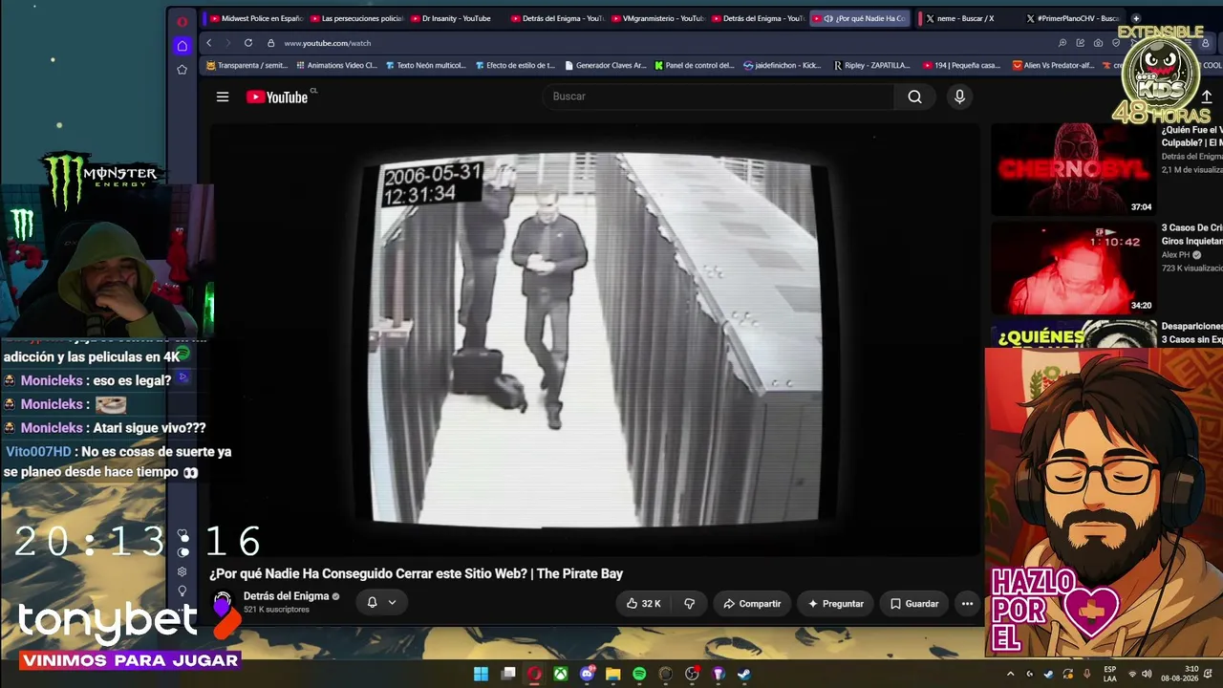Switch to 'VMgranmisterio - YouTube' tab

658,18
